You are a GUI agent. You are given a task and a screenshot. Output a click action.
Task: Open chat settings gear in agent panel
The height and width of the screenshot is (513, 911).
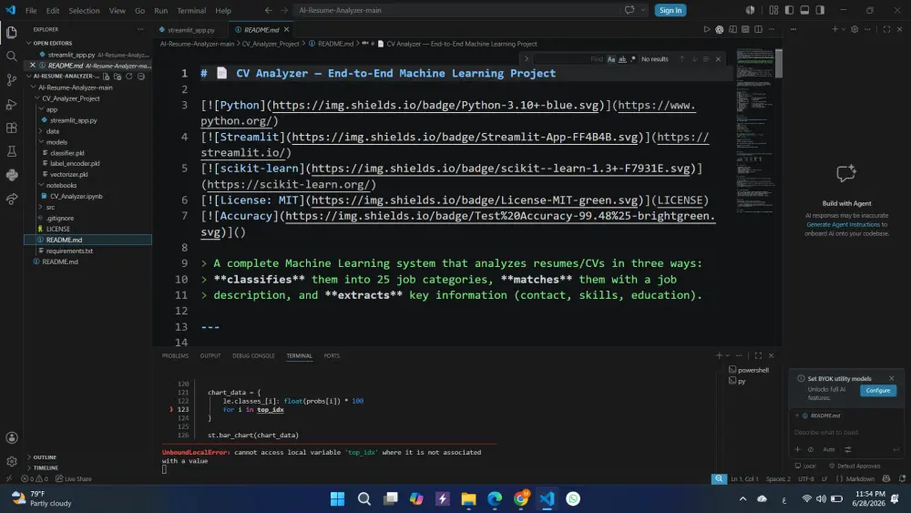coord(855,29)
